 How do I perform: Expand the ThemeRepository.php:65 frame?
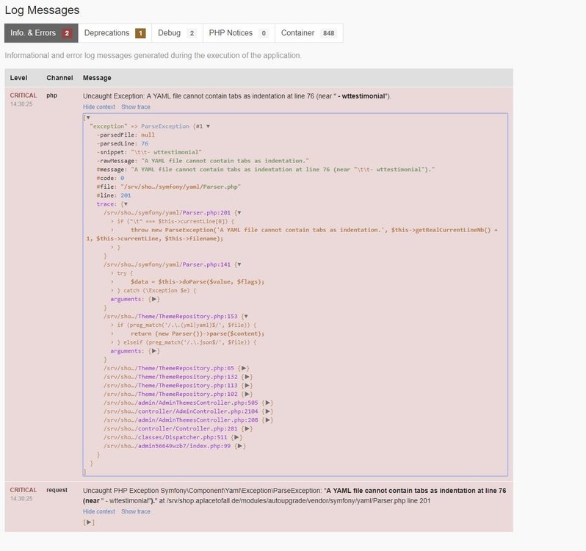[x=244, y=368]
